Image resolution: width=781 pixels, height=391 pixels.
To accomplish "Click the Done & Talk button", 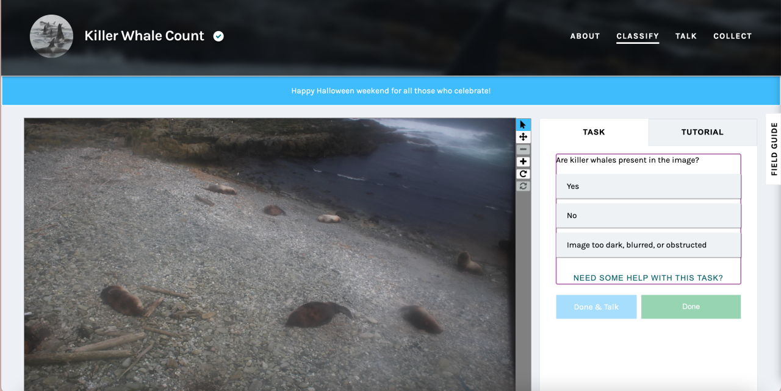I will click(596, 307).
